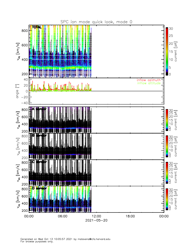Click the 'Generated on Wed Oct 13' footer text
Image resolution: width=193 pixels, height=250 pixels.
[65, 239]
